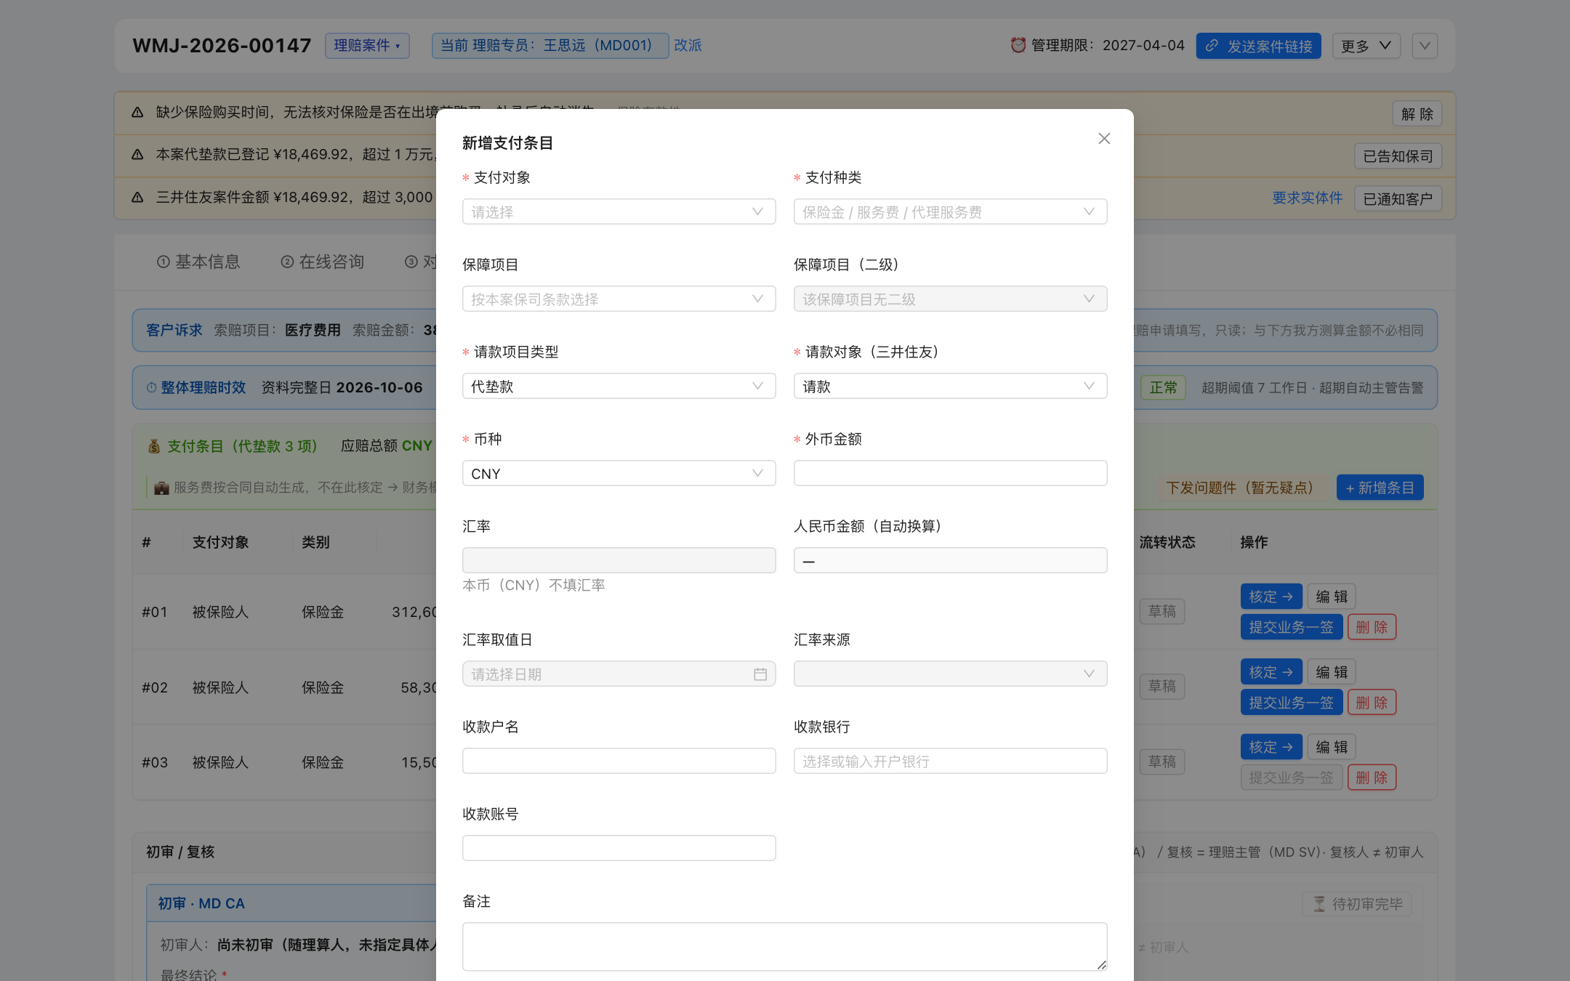Click the clock icon beside 整体理赔时效
The image size is (1570, 981).
(x=151, y=387)
